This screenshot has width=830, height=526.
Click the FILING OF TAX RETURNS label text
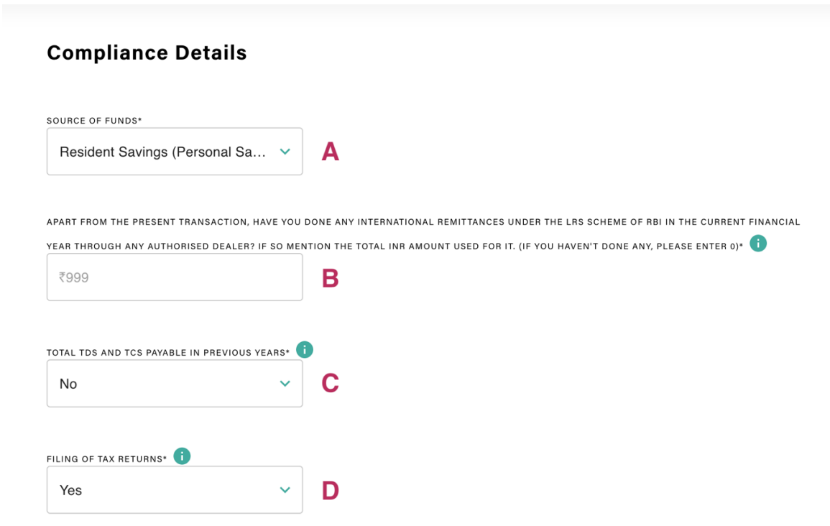point(106,458)
